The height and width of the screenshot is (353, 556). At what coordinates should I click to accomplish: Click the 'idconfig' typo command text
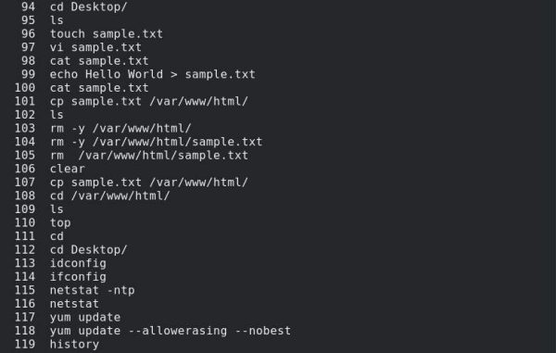[78, 263]
